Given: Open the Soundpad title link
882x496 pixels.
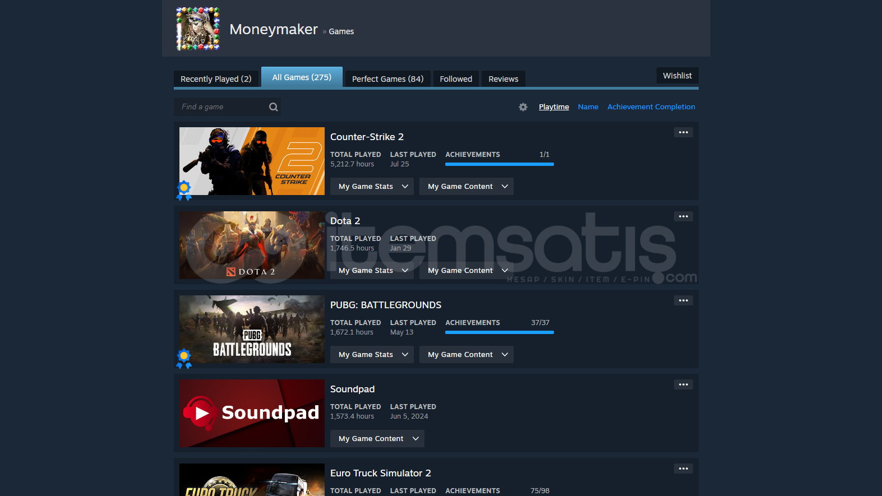Looking at the screenshot, I should point(352,389).
